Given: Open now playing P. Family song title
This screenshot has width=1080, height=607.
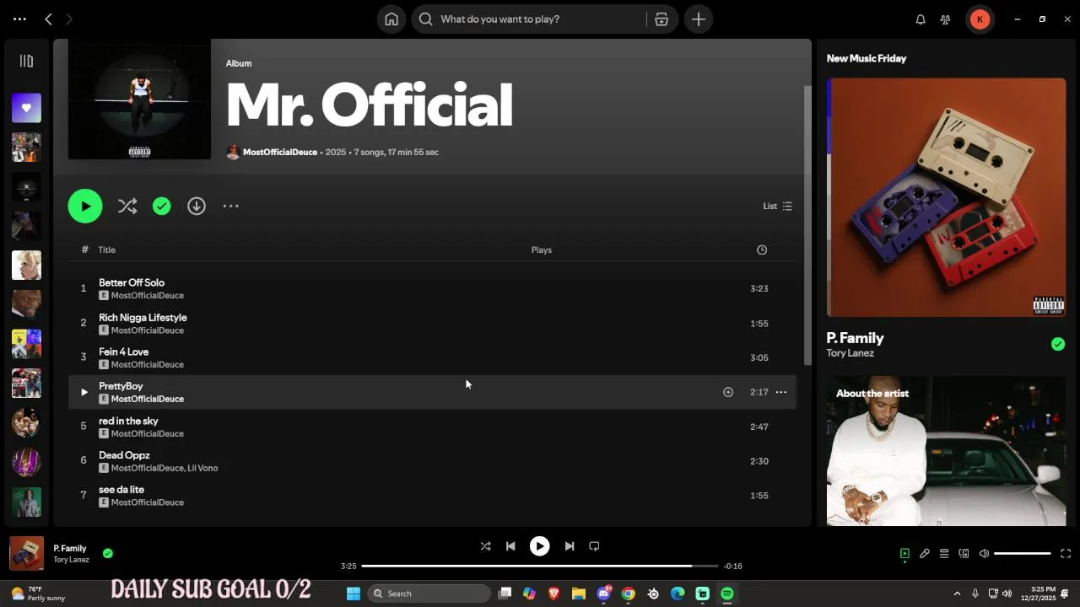Looking at the screenshot, I should click(x=70, y=549).
